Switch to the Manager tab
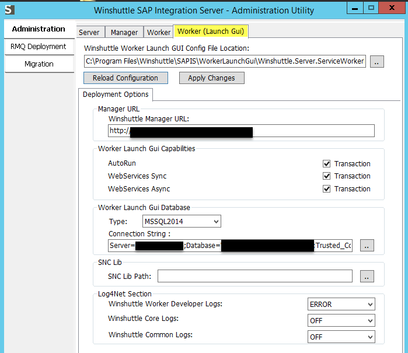 pos(124,32)
